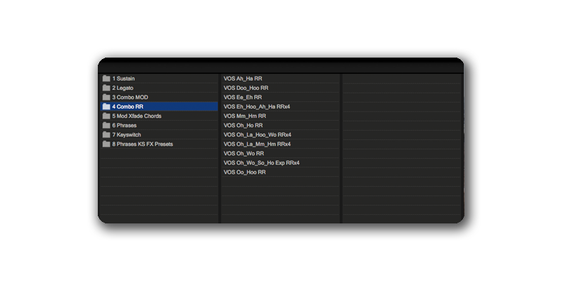
Task: Click folder icon for 8 Phrases KS FX Presets
Action: (x=106, y=144)
